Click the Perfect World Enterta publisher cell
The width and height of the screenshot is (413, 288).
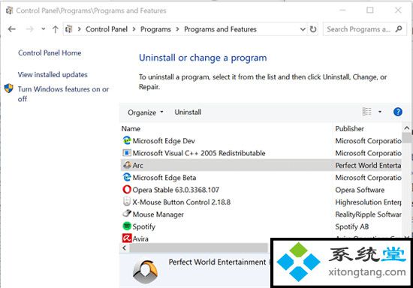coord(368,166)
